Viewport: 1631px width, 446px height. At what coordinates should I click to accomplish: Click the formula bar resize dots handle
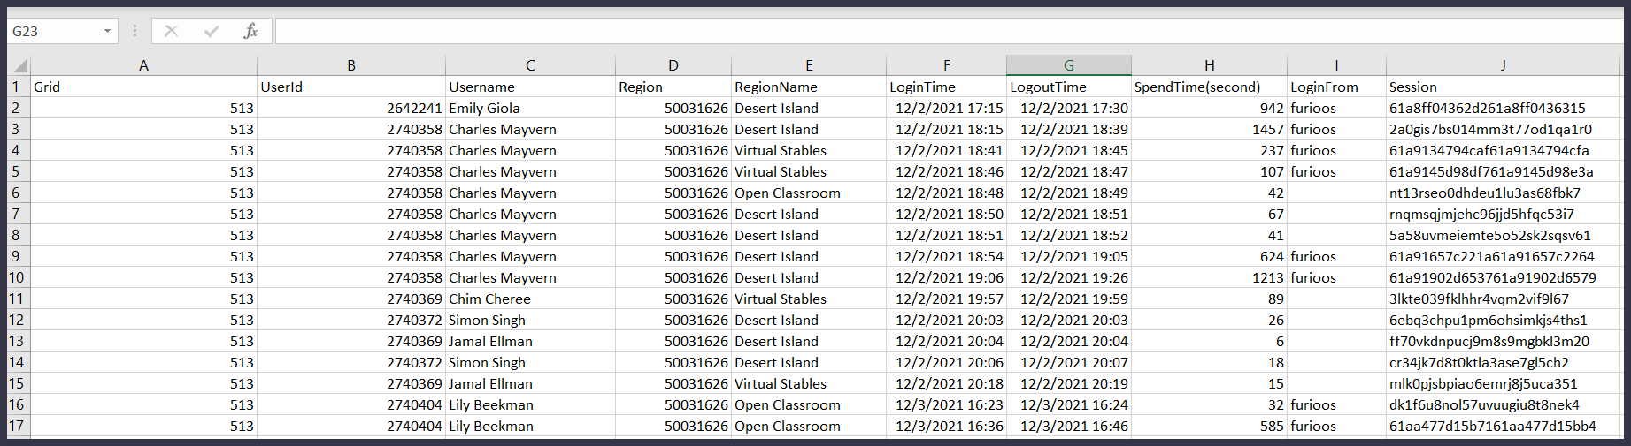[x=135, y=31]
